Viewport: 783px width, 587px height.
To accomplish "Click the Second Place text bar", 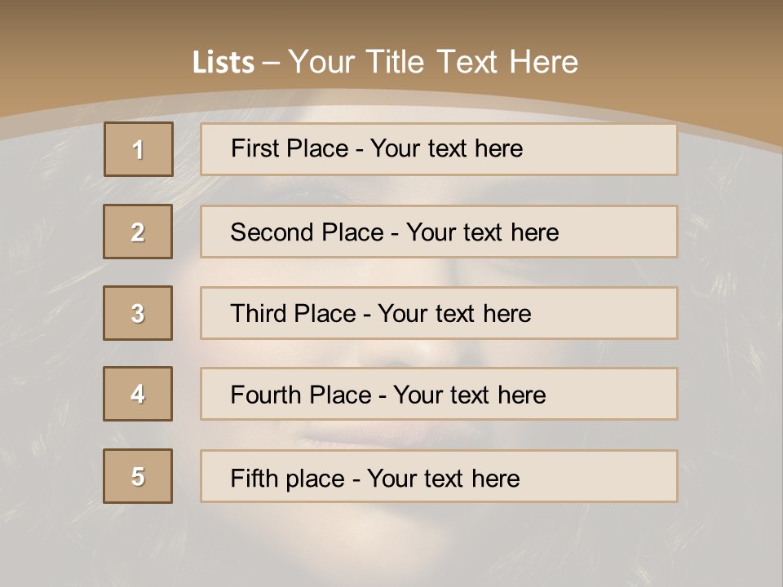I will [x=439, y=232].
